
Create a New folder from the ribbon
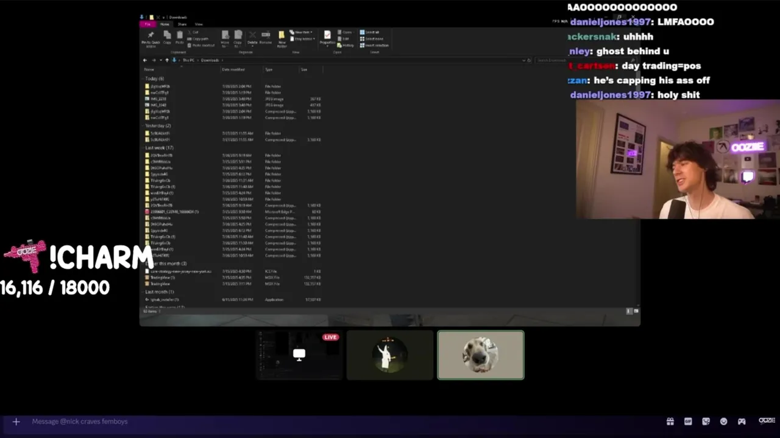coord(282,39)
